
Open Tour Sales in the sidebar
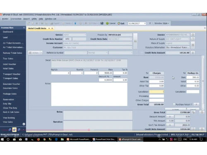(8, 59)
